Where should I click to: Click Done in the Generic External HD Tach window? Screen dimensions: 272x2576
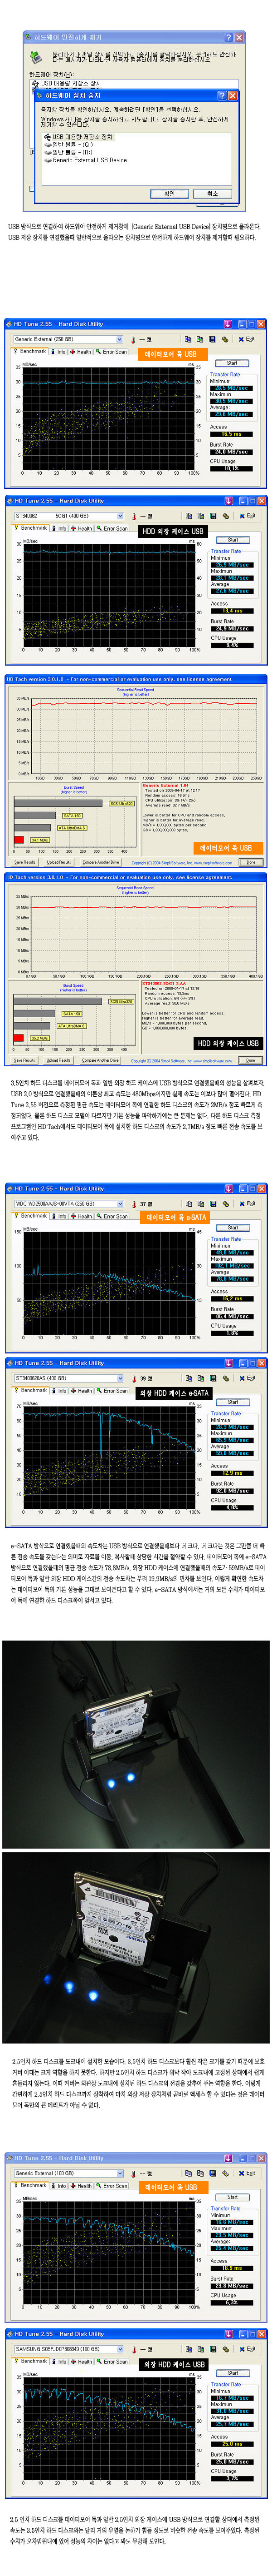click(x=251, y=862)
